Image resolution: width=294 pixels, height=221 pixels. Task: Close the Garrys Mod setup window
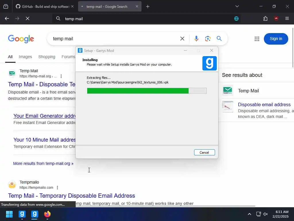click(x=212, y=50)
